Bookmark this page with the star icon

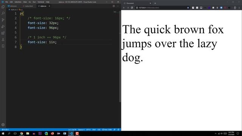pyautogui.click(x=188, y=8)
